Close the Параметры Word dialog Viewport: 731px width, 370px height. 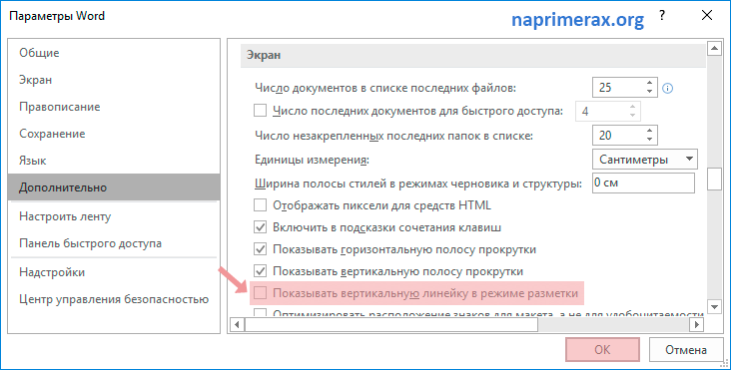[x=707, y=15]
